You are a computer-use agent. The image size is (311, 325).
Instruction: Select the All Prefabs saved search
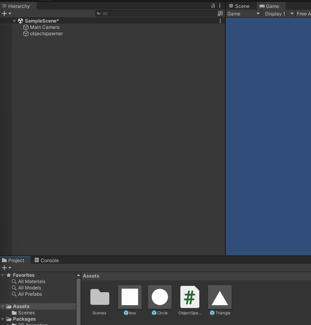(30, 294)
